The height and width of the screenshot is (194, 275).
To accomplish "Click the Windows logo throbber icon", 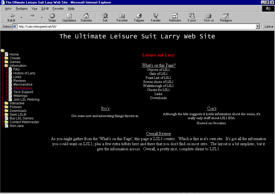I will tap(268, 9).
